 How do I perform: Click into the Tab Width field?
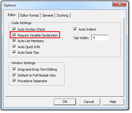pos(100,38)
